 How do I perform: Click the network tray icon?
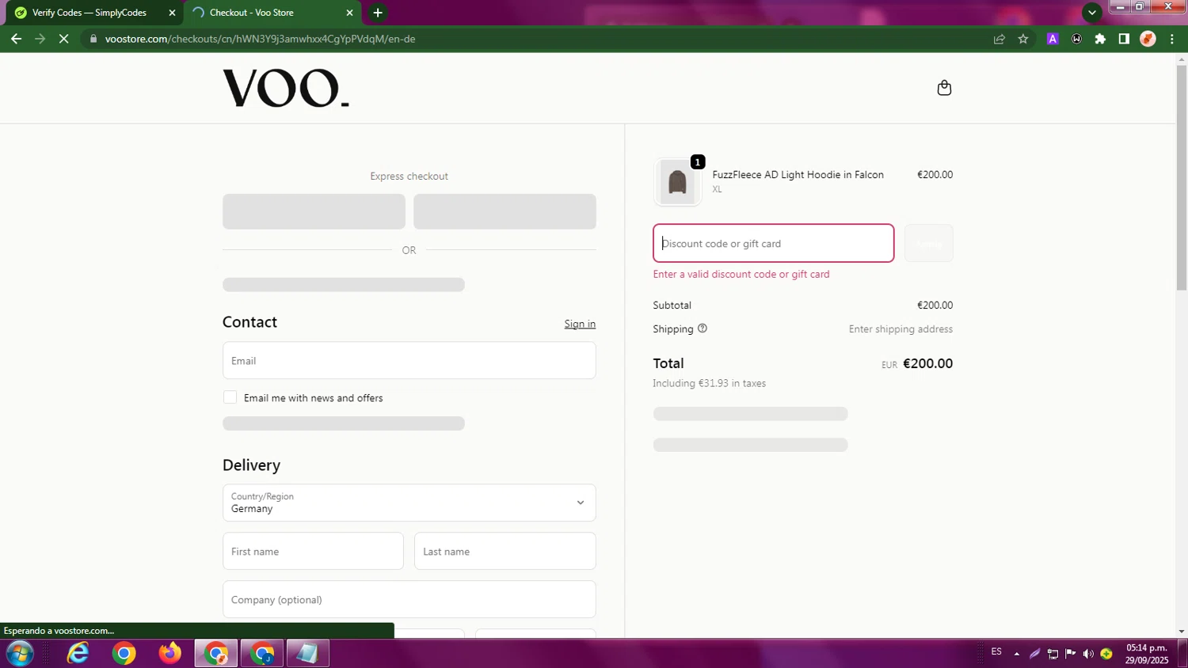[x=1053, y=654]
